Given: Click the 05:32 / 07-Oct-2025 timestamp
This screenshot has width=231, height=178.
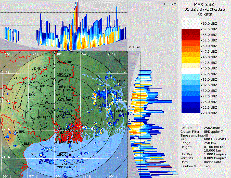Looking at the screenshot, I should (204, 9).
